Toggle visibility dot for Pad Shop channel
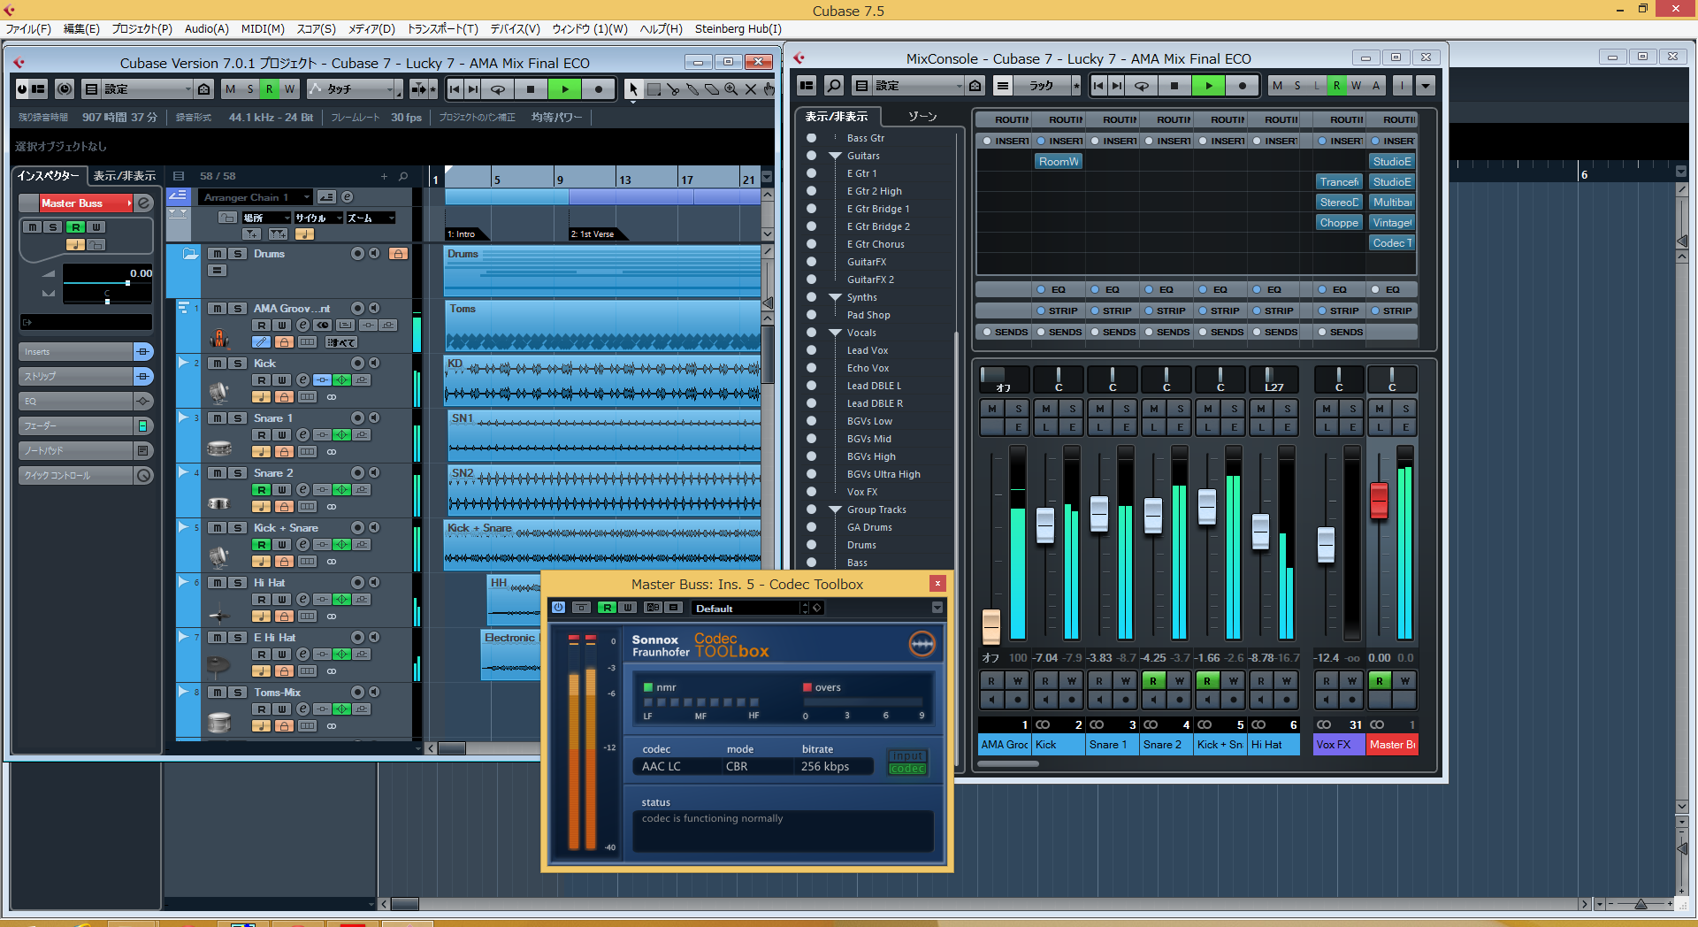This screenshot has height=927, width=1698. (811, 315)
